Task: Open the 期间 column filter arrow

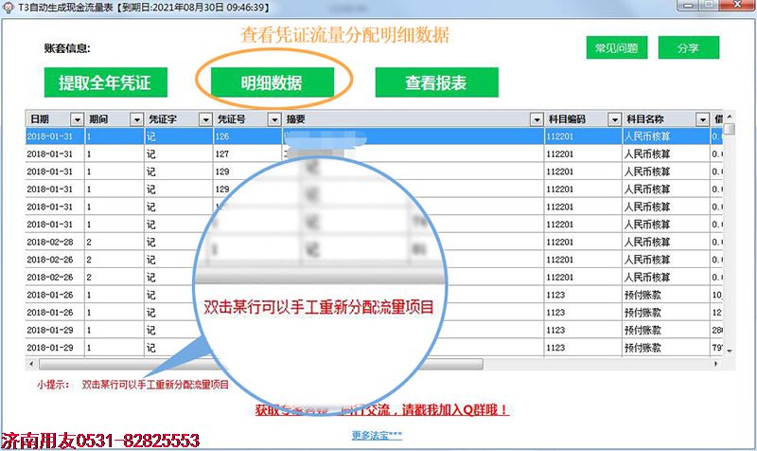Action: pos(134,119)
